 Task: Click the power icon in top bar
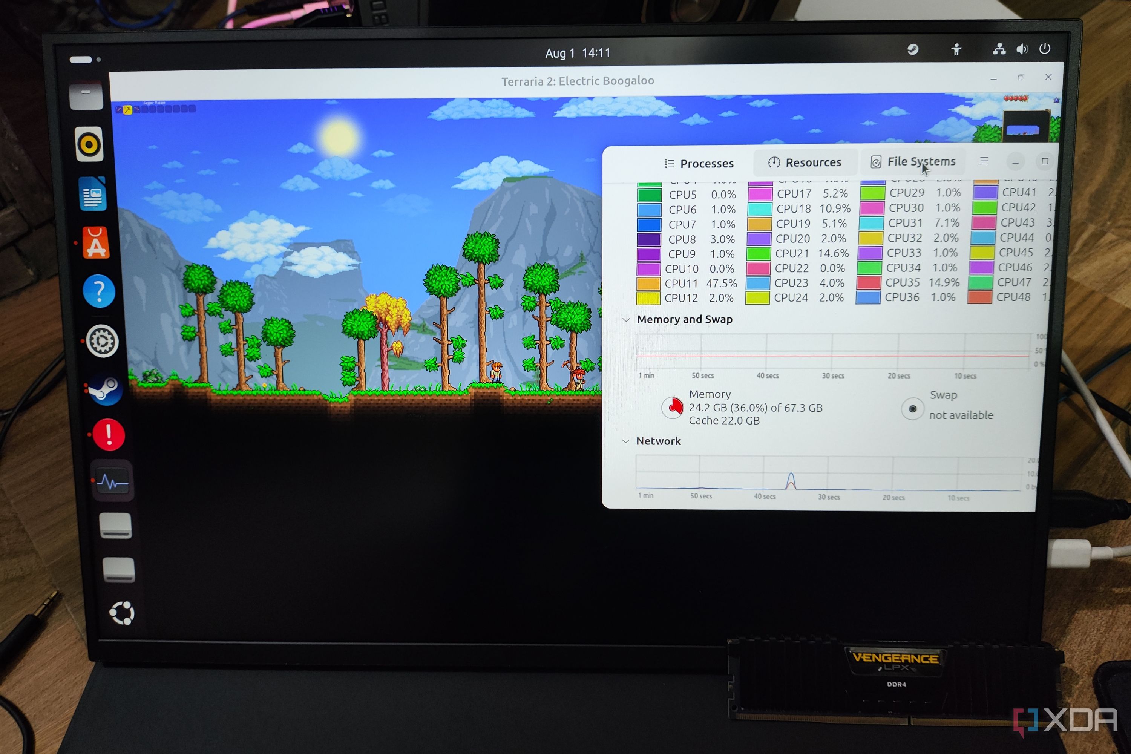[x=1044, y=49]
